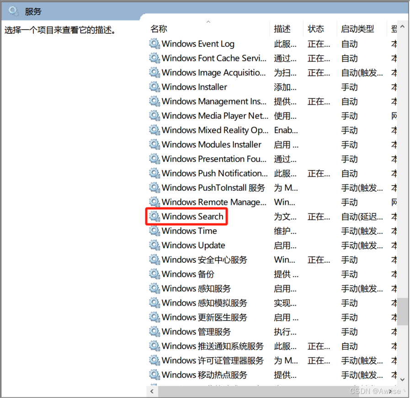Click the 为 M... description of Windows 许可证管理器服务
410x398 pixels.
point(286,360)
